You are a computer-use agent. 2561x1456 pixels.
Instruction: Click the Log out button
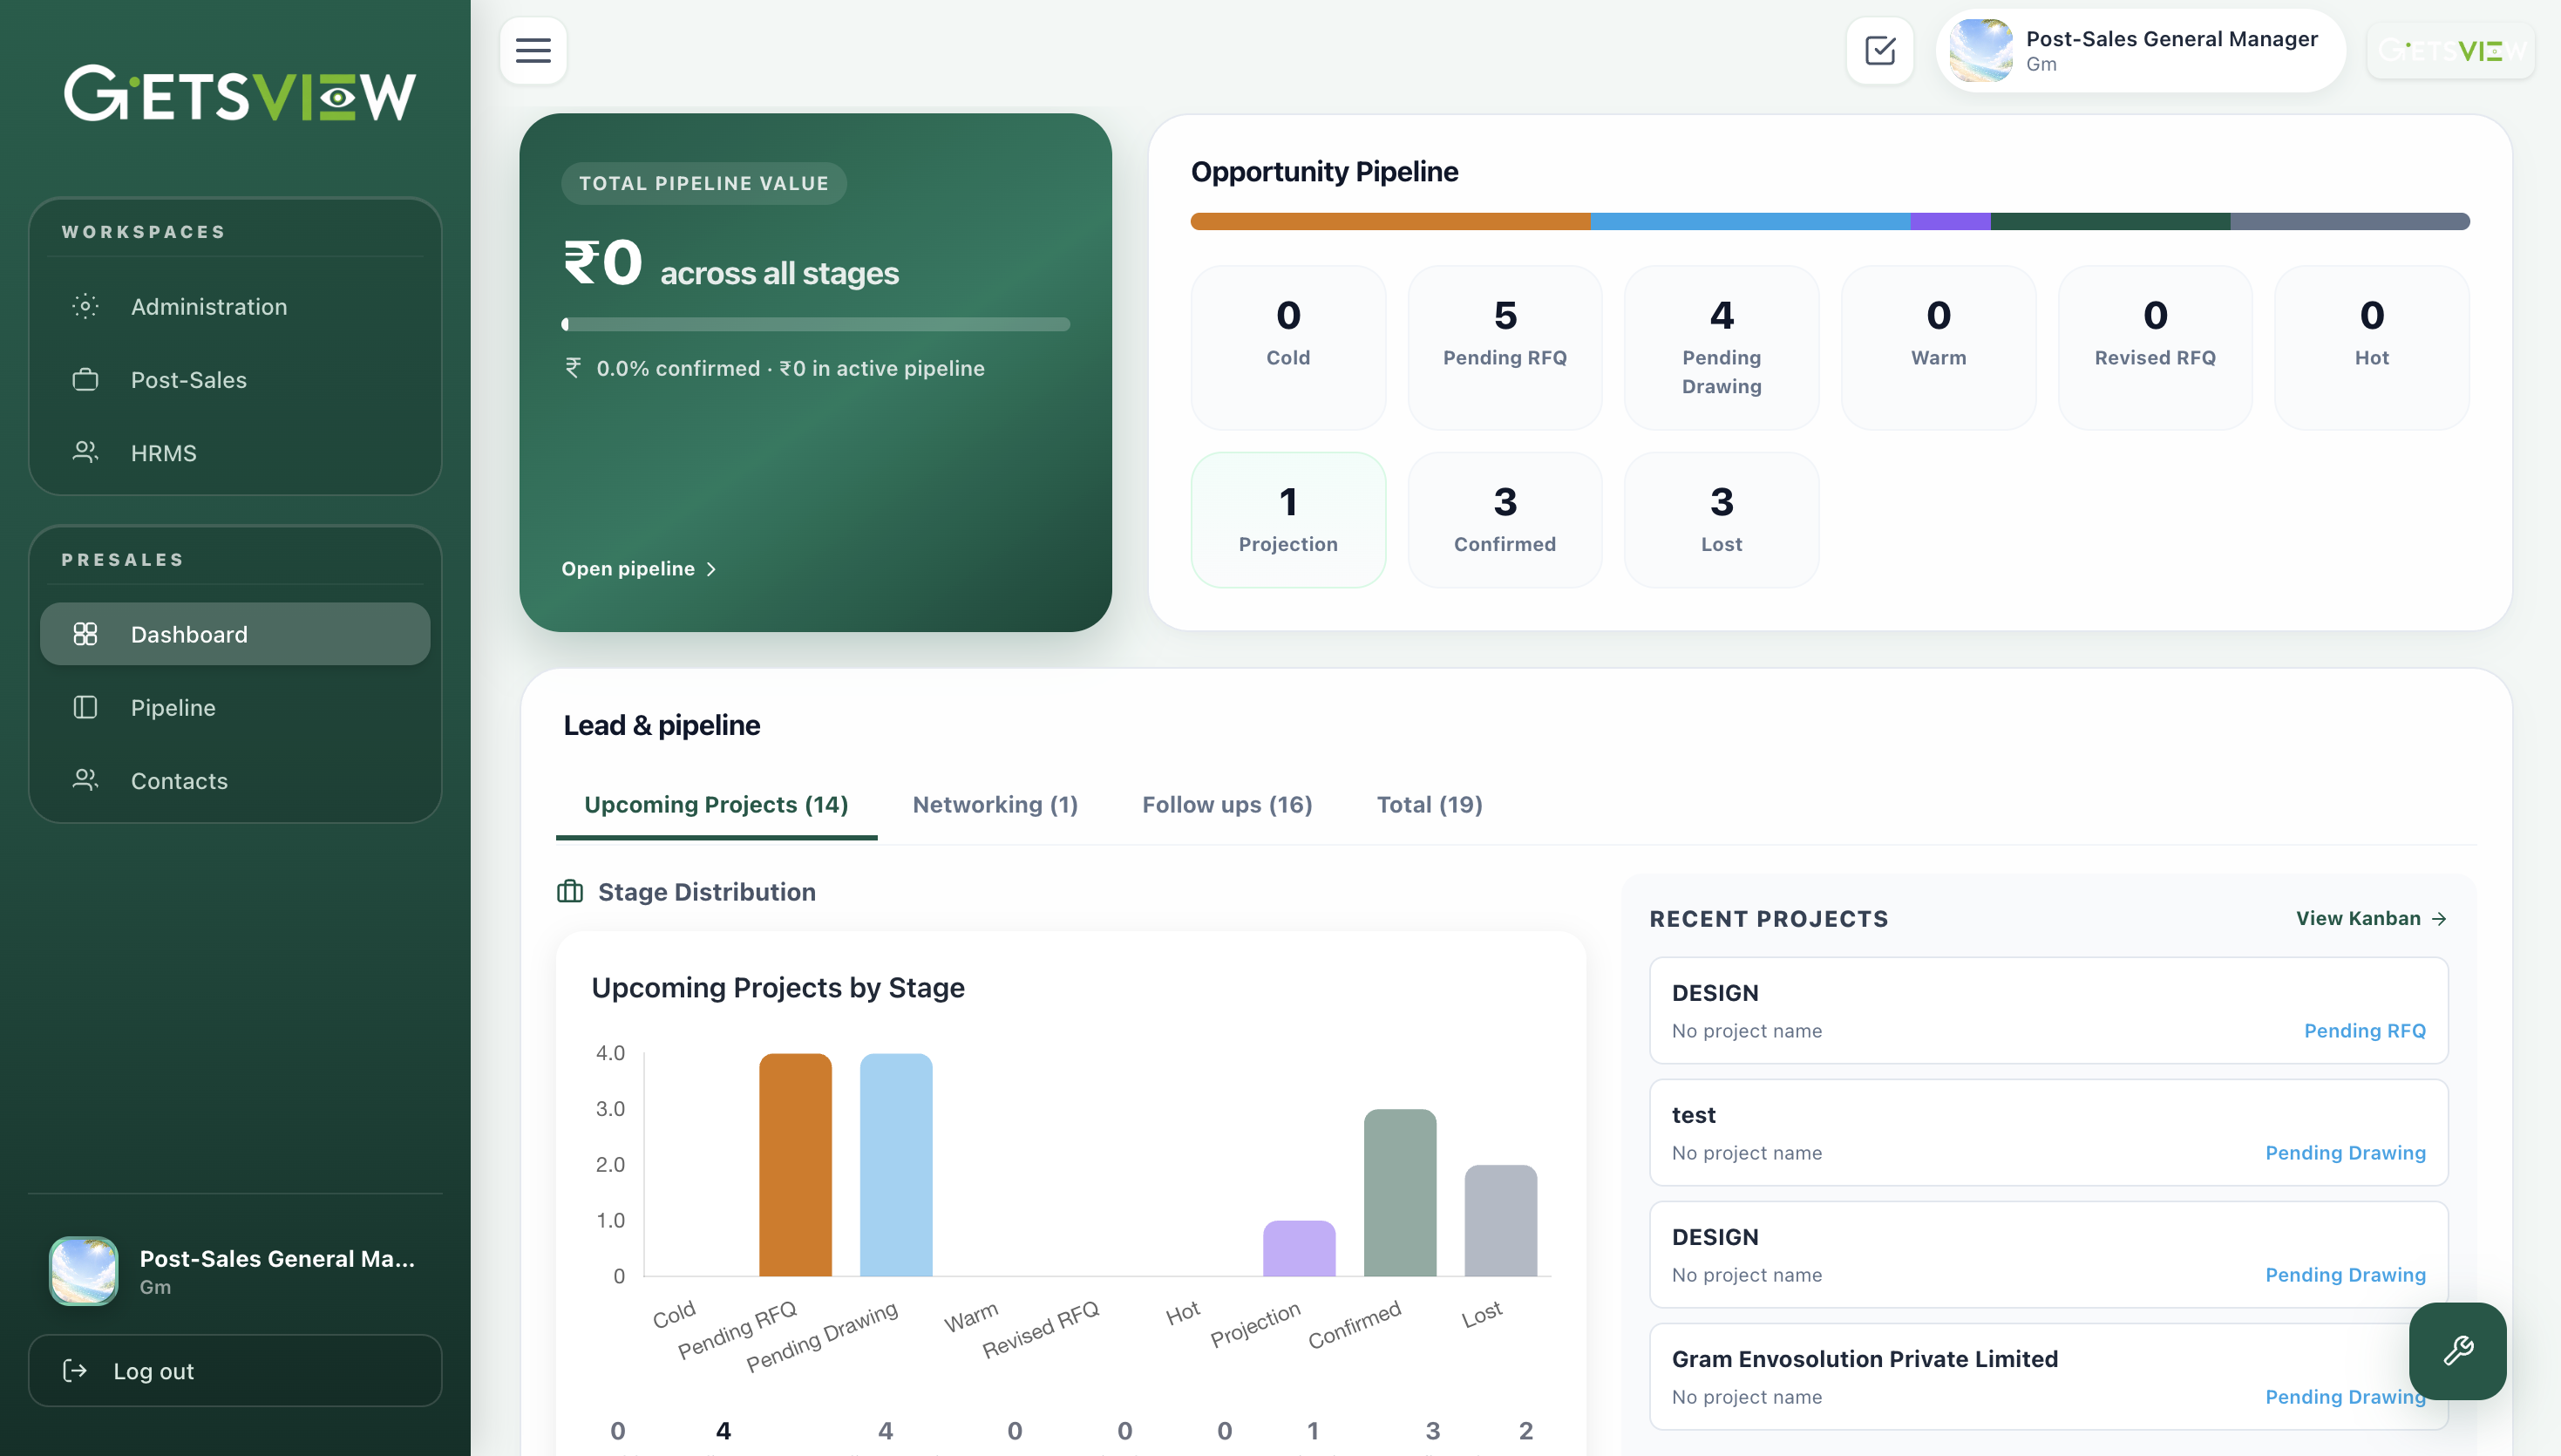(x=234, y=1370)
